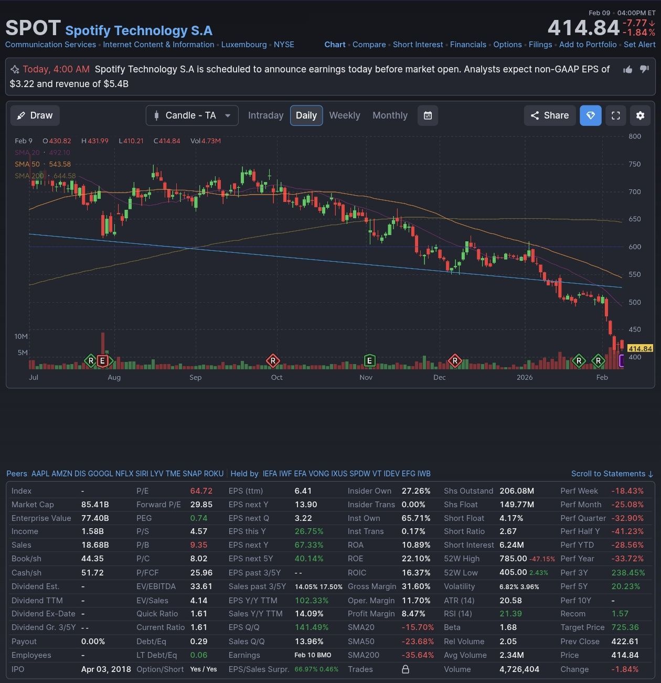
Task: Share the SPOT chart
Action: coord(550,115)
